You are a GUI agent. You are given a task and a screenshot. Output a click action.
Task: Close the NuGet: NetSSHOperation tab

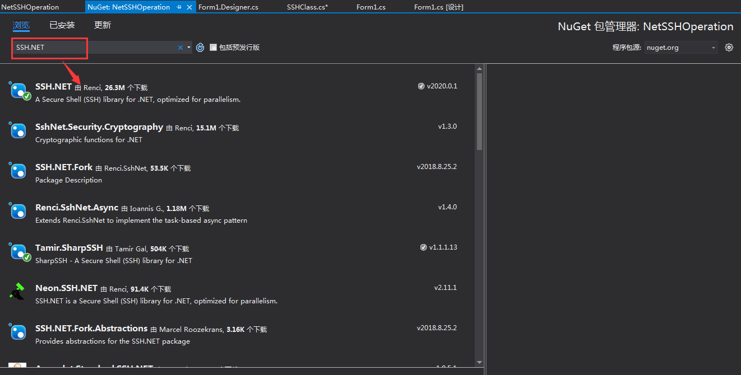point(189,7)
